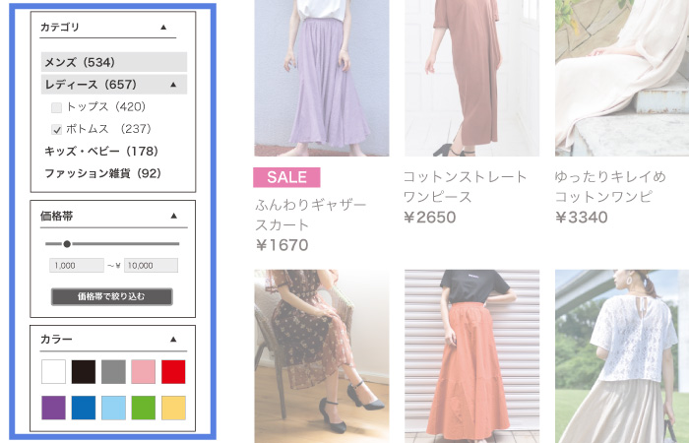The height and width of the screenshot is (443, 689).
Task: Open the brown straight dress photo
Action: point(471,78)
